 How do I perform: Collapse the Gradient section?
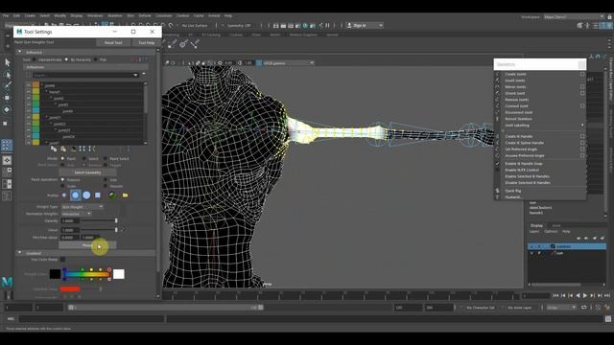click(19, 253)
